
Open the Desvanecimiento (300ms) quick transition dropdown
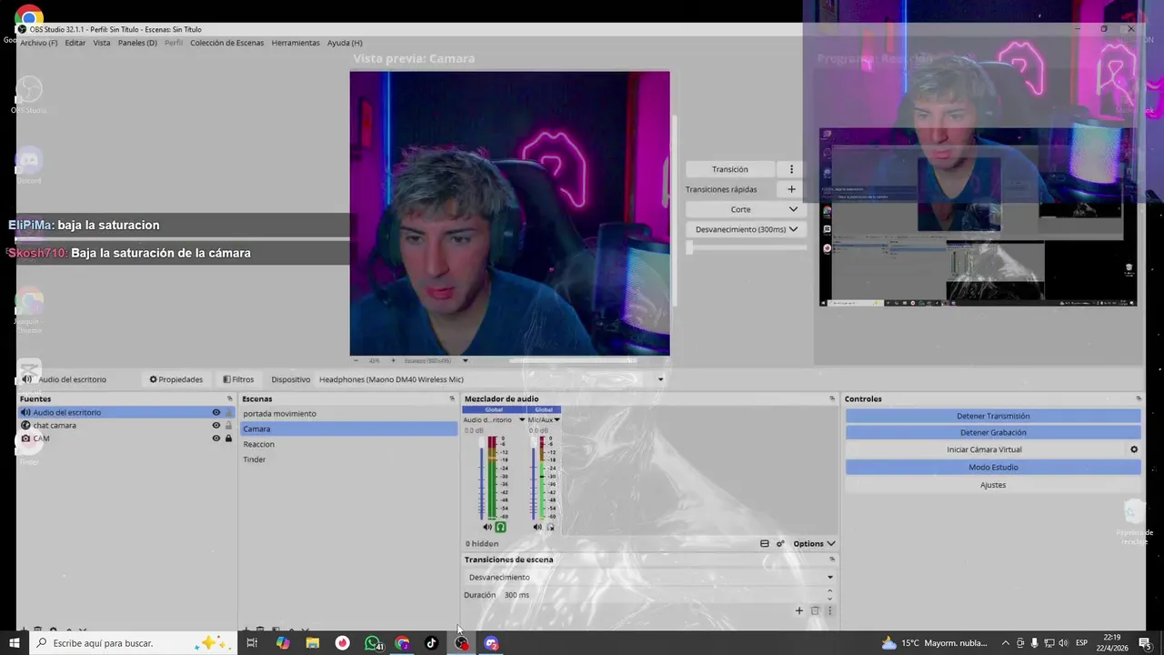click(x=746, y=229)
